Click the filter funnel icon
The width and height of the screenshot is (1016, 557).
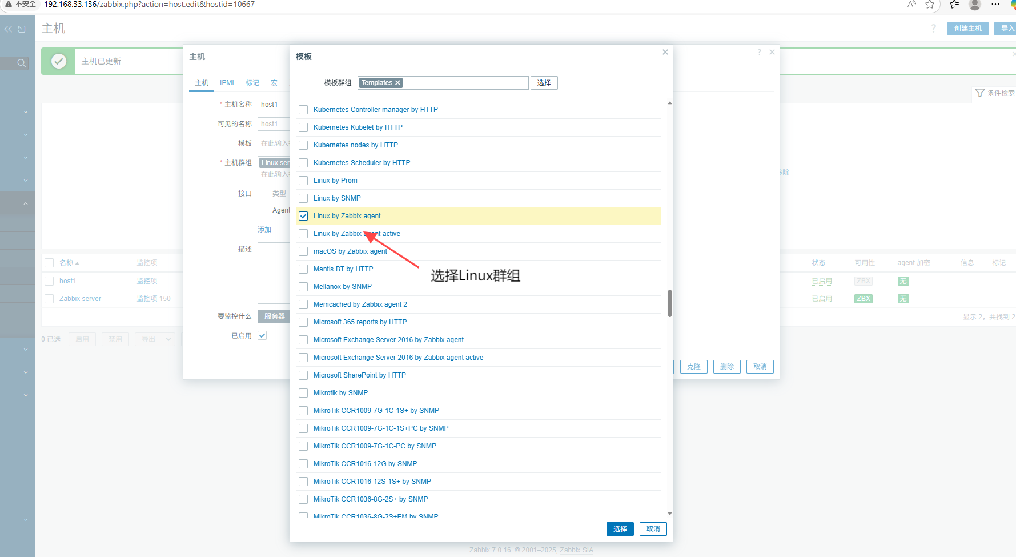980,93
